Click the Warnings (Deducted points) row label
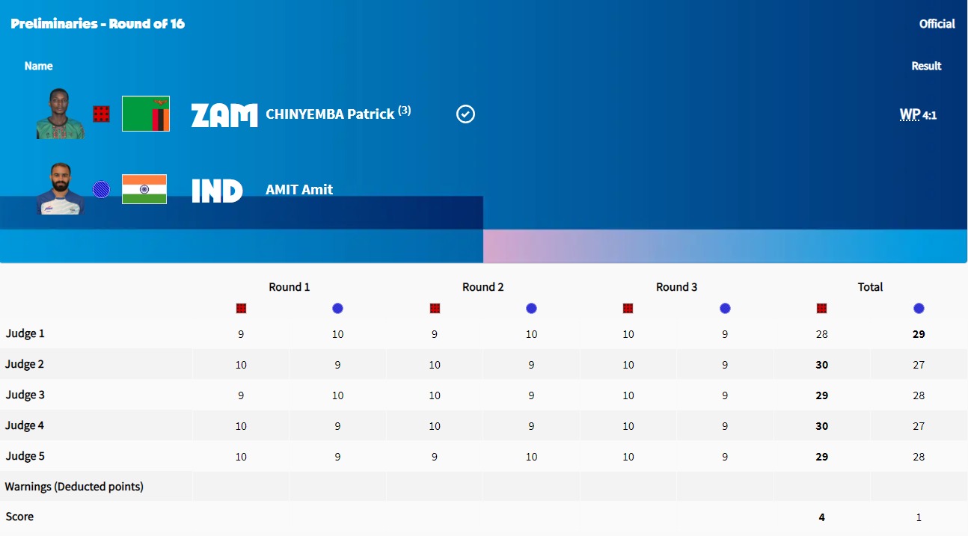This screenshot has height=536, width=968. (74, 487)
